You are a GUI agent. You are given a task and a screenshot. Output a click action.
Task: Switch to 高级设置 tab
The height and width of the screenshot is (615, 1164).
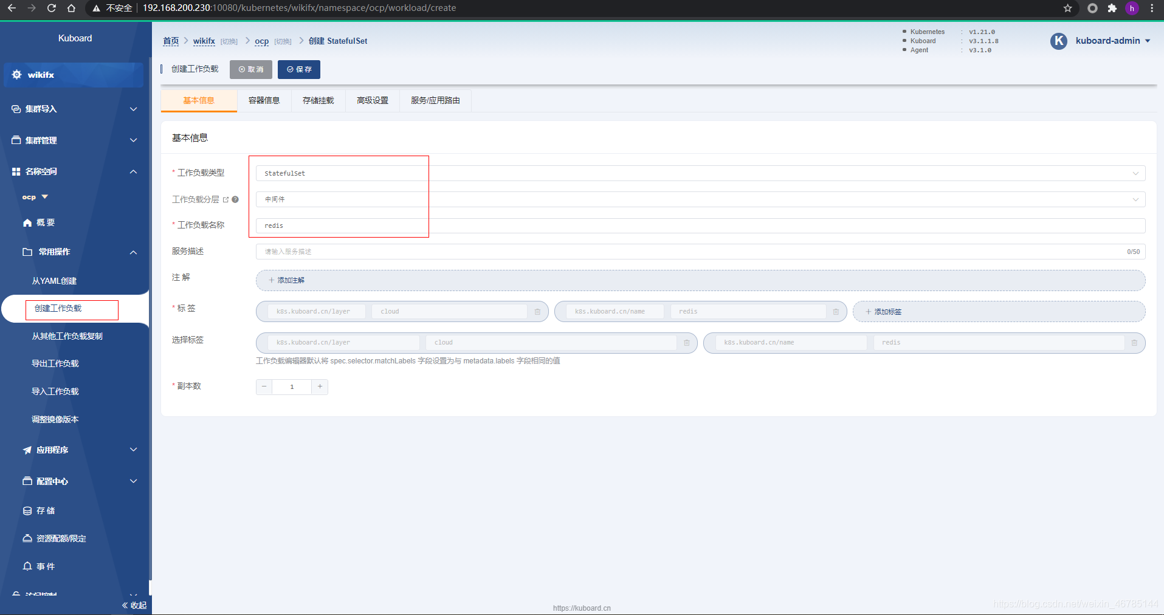tap(373, 100)
